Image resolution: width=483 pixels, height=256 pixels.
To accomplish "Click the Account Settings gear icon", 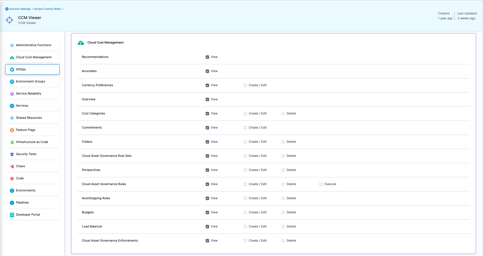I will click(7, 9).
